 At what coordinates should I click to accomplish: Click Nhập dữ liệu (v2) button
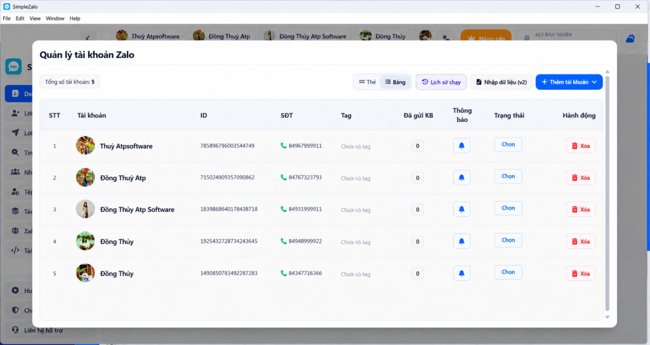click(501, 82)
